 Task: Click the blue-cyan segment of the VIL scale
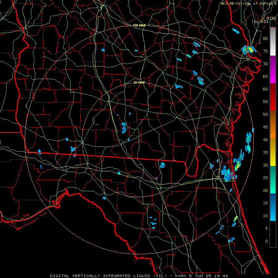(273, 207)
